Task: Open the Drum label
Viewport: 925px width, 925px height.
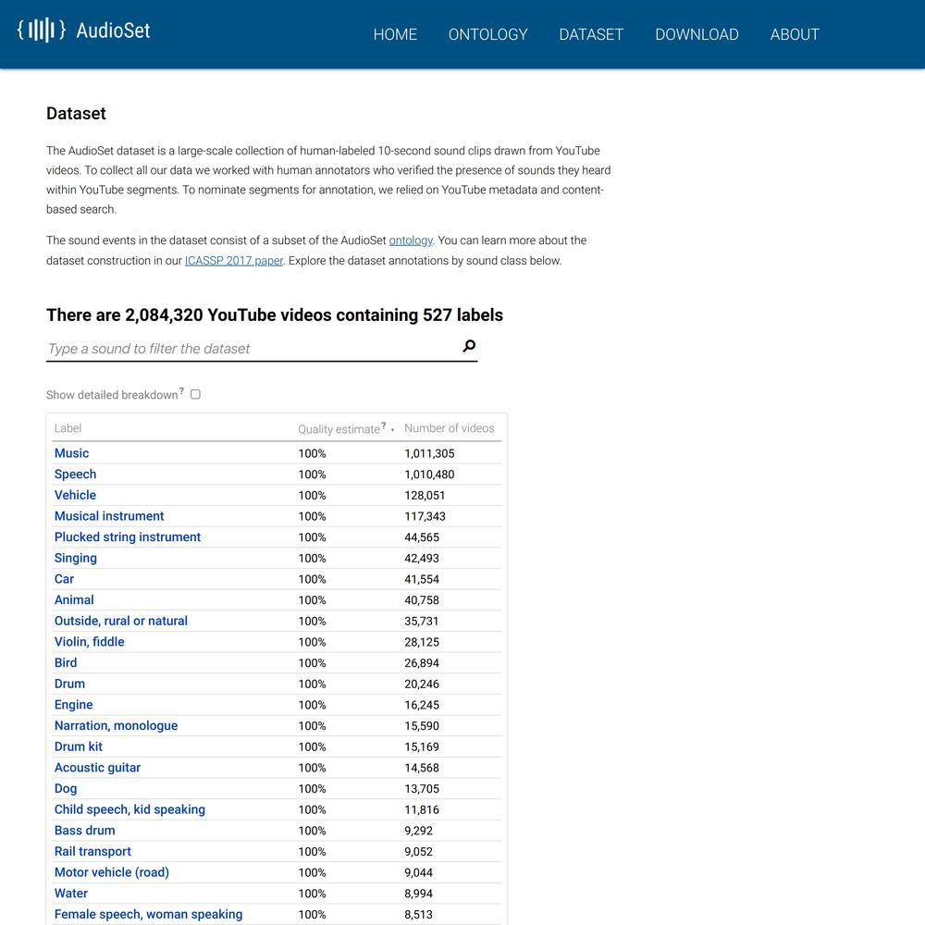Action: tap(69, 684)
